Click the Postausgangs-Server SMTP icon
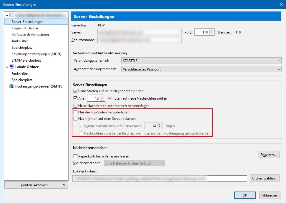Screen dimensions: 286x203 click(12, 86)
